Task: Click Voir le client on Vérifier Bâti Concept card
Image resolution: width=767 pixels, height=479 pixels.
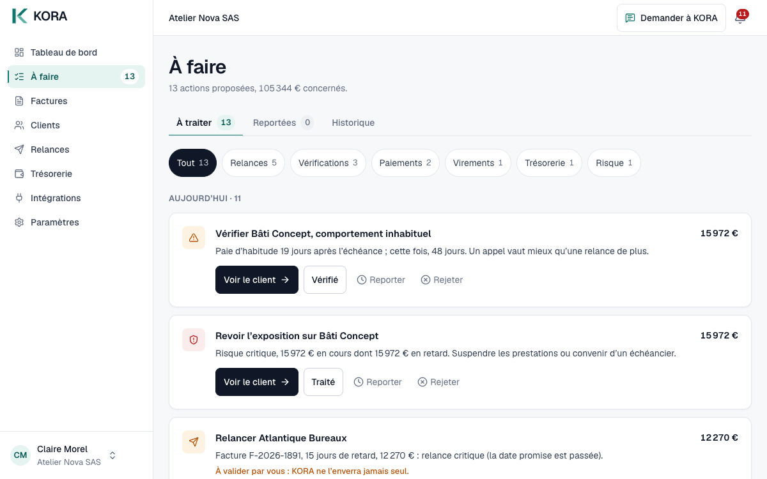Action: (257, 280)
